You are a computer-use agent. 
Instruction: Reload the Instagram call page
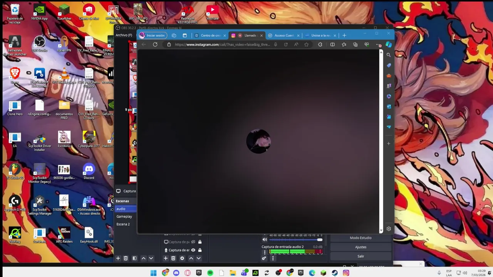click(x=155, y=45)
